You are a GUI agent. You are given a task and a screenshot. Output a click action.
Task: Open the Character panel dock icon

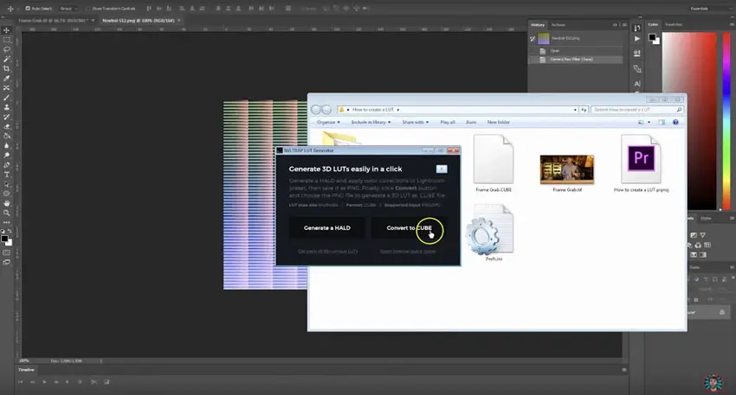[x=637, y=84]
